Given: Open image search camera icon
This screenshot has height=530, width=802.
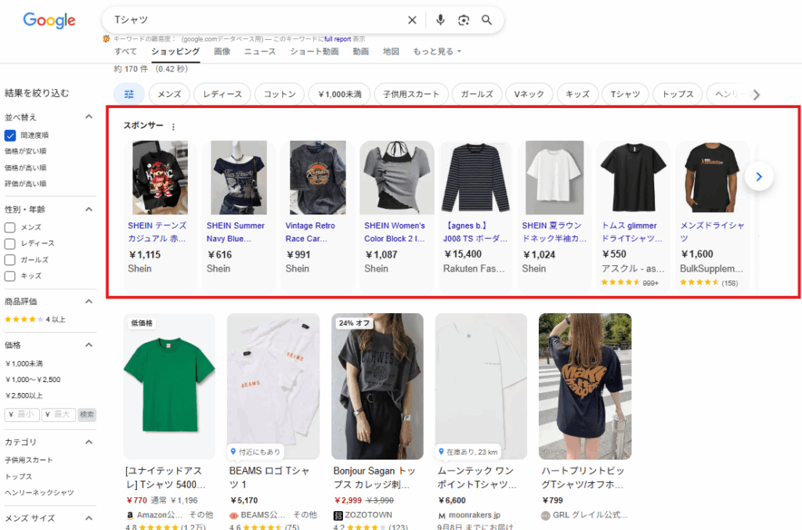Looking at the screenshot, I should click(464, 20).
